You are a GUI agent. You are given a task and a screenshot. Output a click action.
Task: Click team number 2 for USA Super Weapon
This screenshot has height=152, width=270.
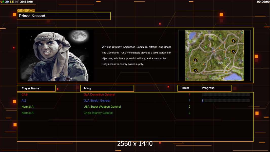point(189,107)
